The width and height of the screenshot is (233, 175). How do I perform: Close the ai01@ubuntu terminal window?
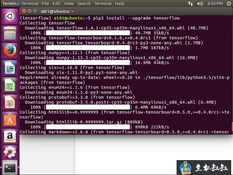(24, 11)
